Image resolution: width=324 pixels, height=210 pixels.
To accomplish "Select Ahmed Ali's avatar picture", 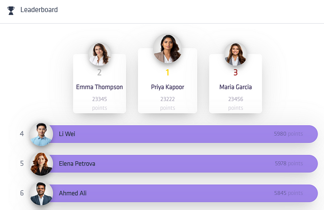I will pos(41,193).
